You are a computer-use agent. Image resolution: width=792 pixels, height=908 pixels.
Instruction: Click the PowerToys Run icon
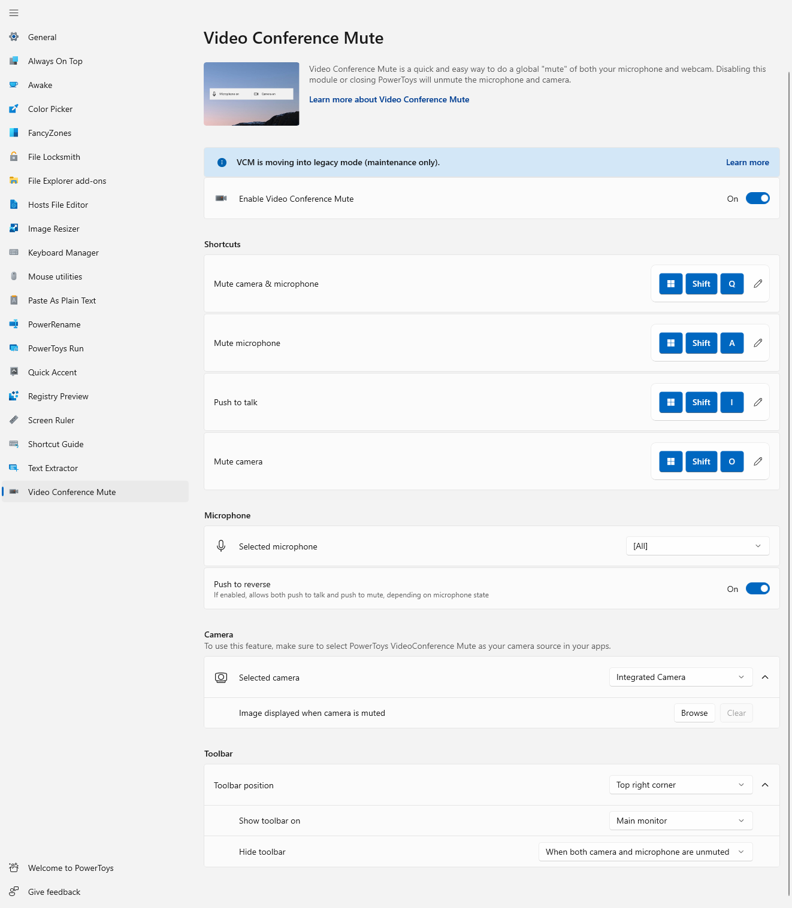pyautogui.click(x=13, y=348)
